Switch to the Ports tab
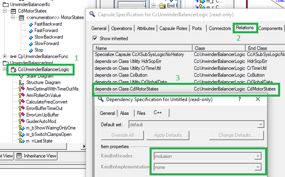The image size is (285, 177). click(197, 28)
